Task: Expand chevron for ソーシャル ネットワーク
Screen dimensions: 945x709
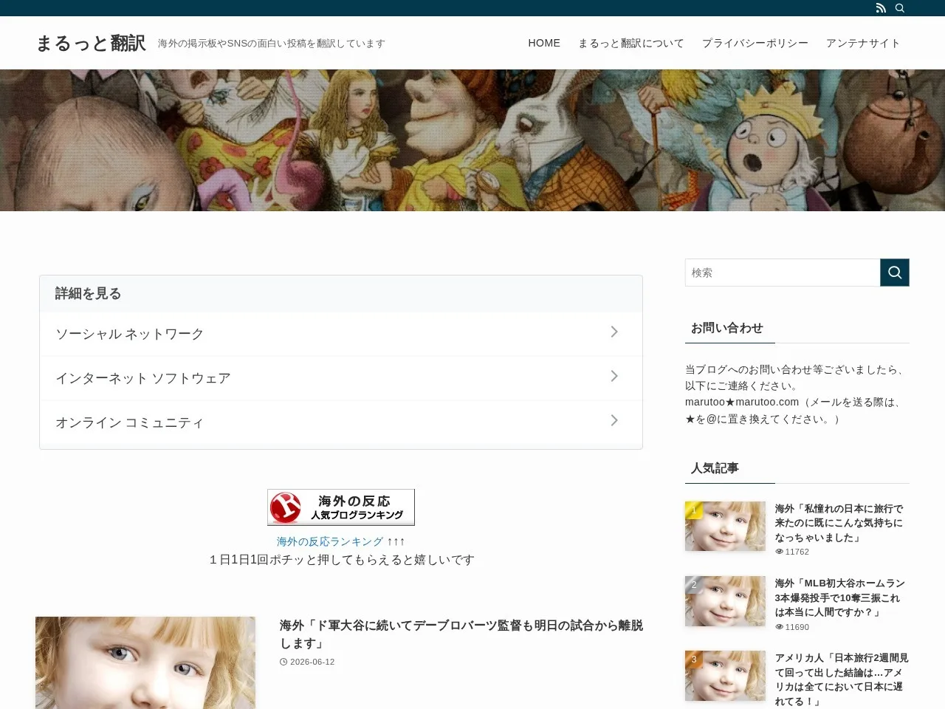Action: (x=614, y=332)
